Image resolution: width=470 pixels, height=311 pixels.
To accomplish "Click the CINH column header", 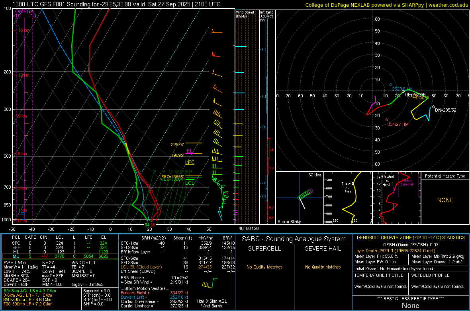I will (45, 237).
